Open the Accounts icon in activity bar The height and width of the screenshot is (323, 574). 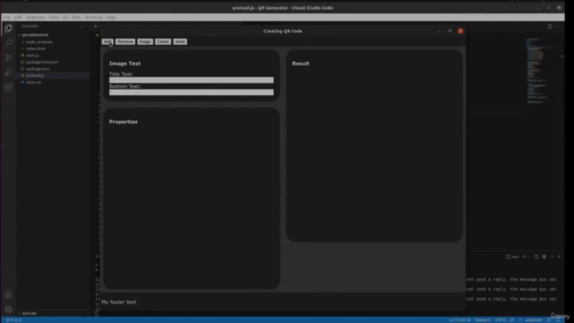point(8,295)
